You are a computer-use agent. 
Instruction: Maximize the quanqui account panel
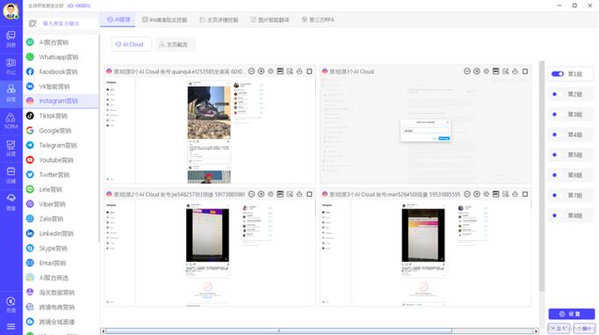[x=309, y=71]
